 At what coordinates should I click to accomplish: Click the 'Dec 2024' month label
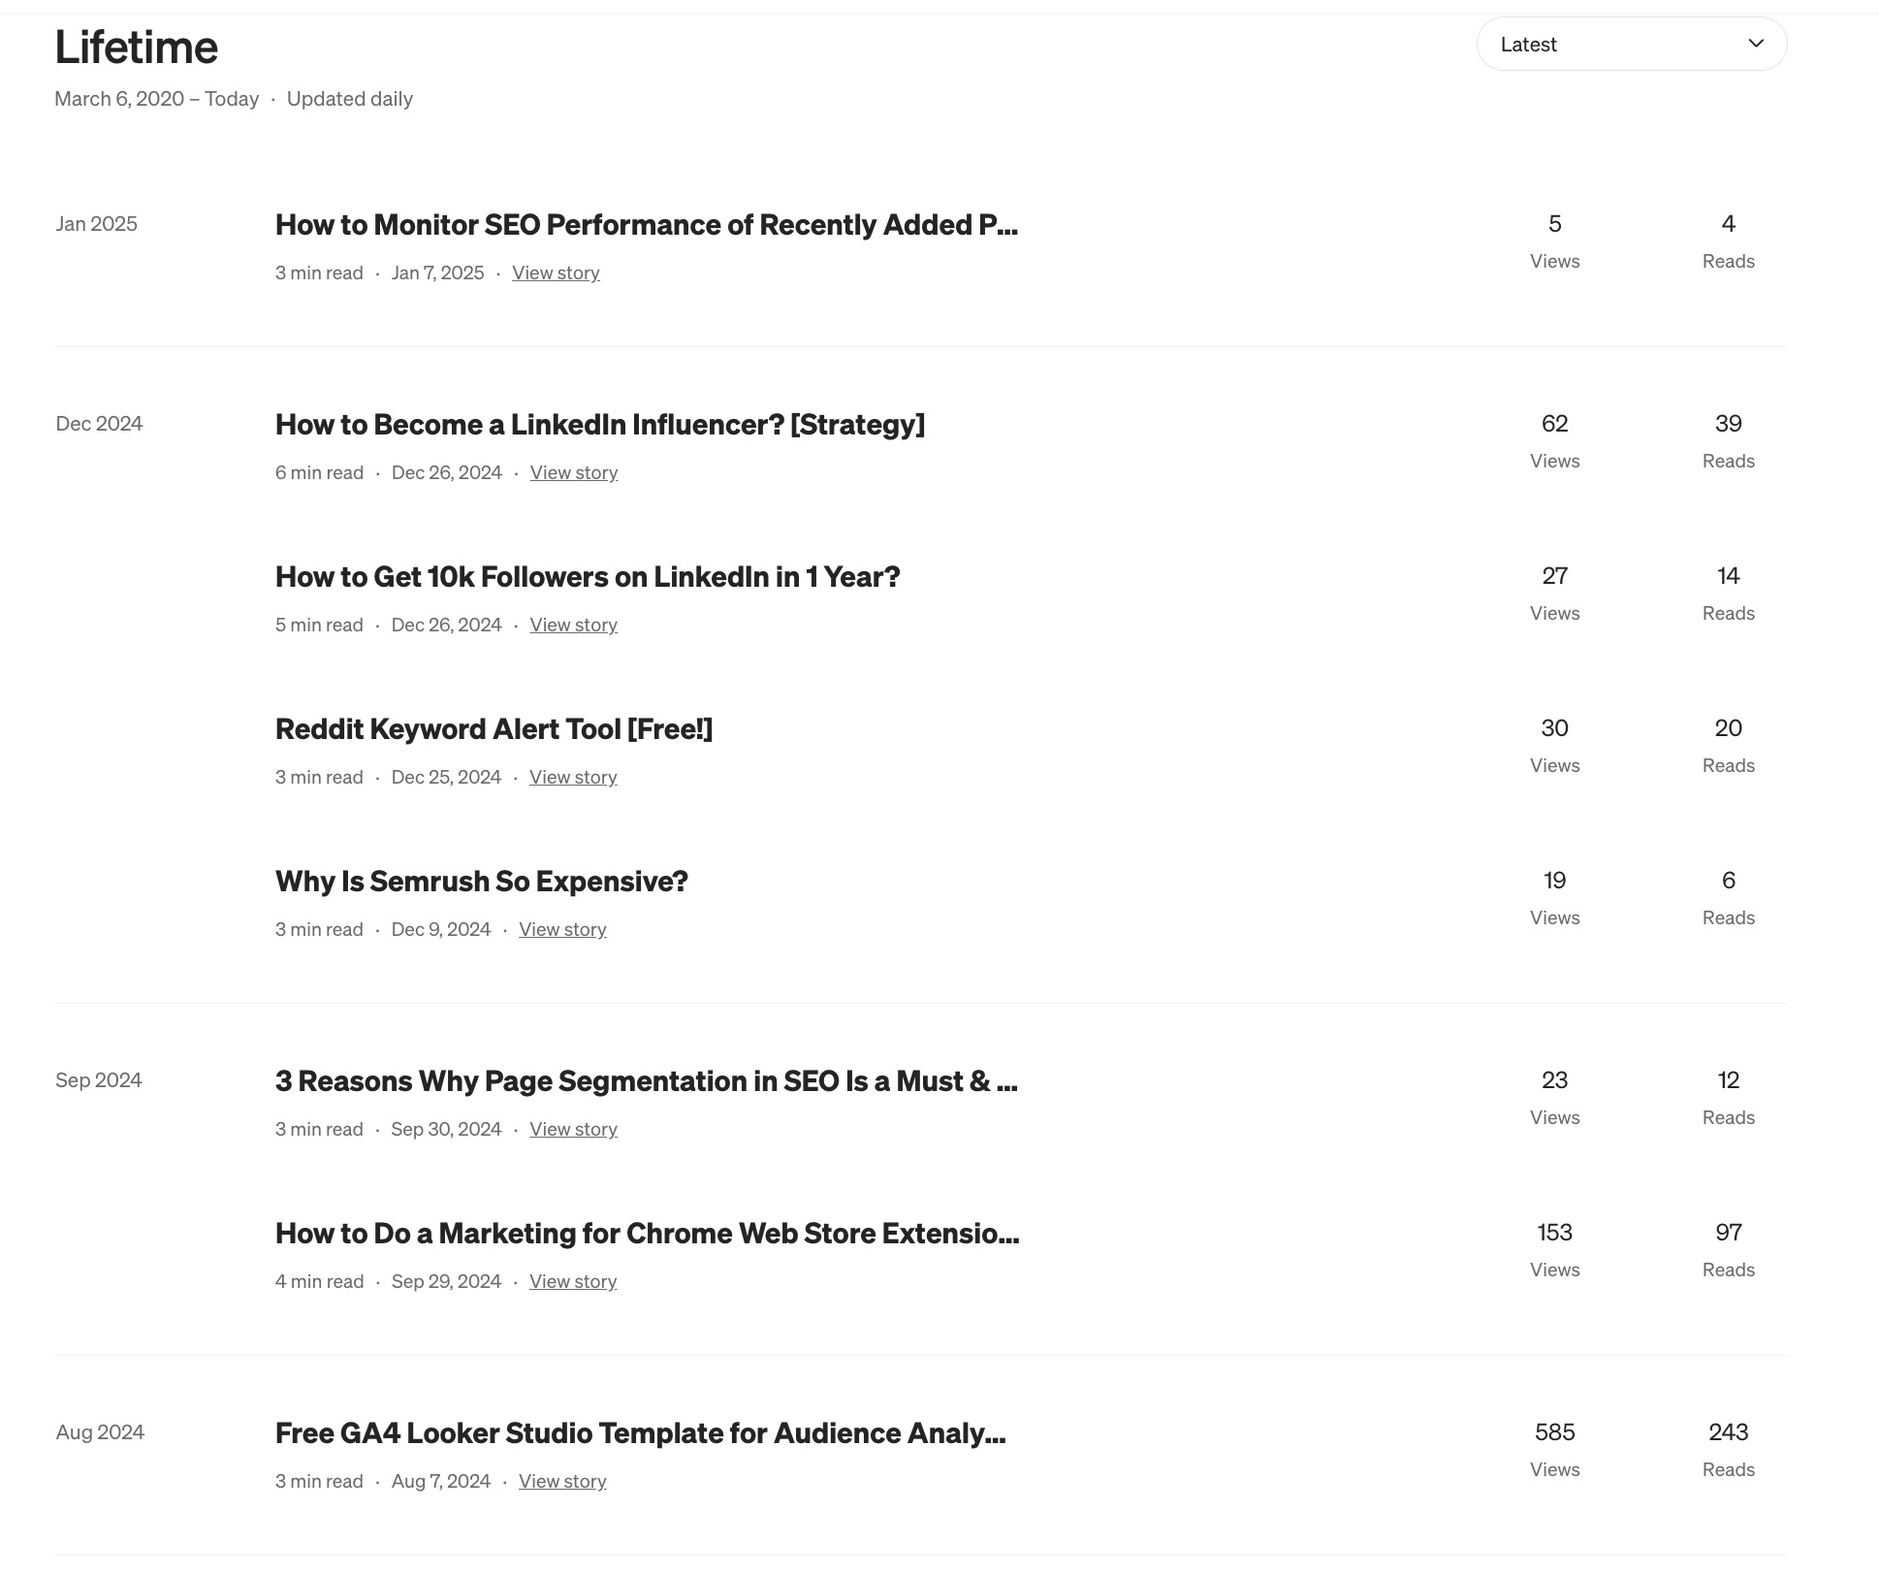[x=99, y=424]
